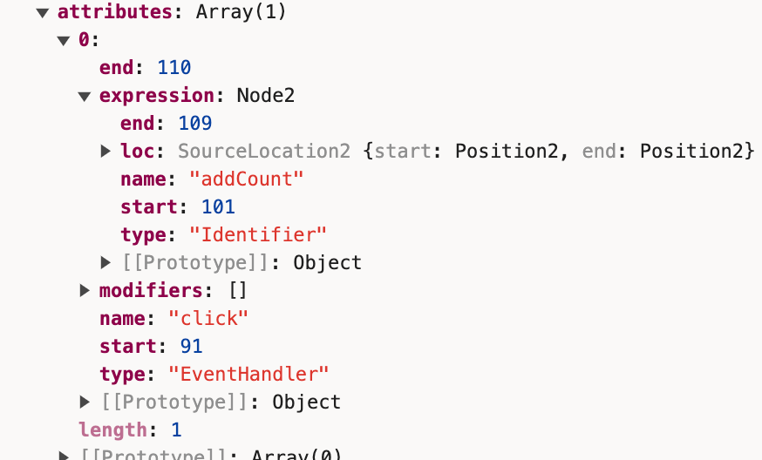The height and width of the screenshot is (460, 762).
Task: Collapse the attributes array disclosure triangle
Action: click(42, 13)
